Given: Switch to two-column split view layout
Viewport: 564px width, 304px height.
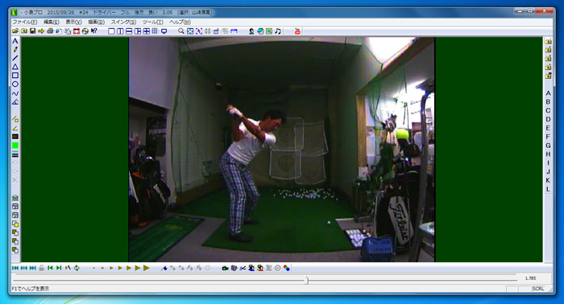Looking at the screenshot, I should [120, 31].
